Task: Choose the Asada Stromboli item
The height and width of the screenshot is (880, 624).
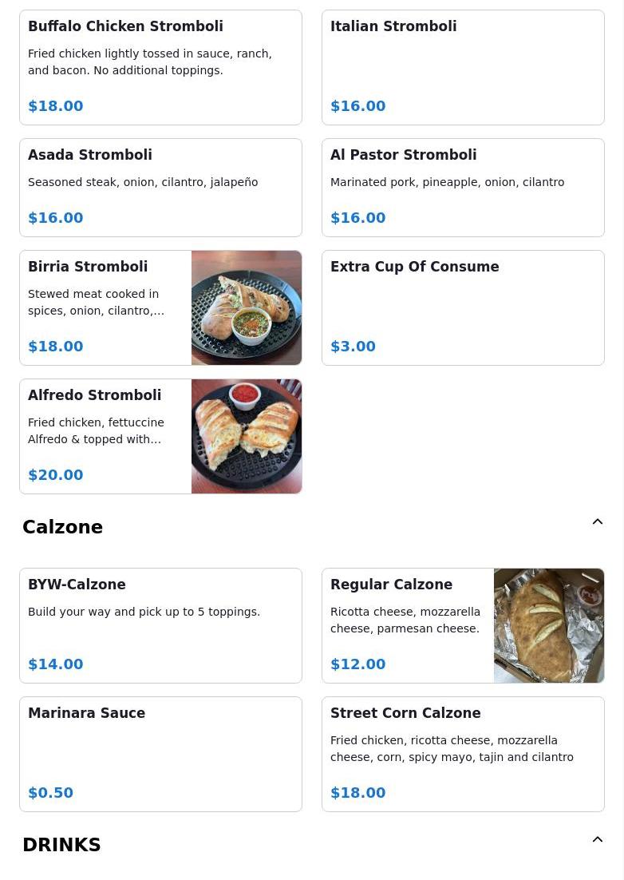Action: click(x=161, y=188)
